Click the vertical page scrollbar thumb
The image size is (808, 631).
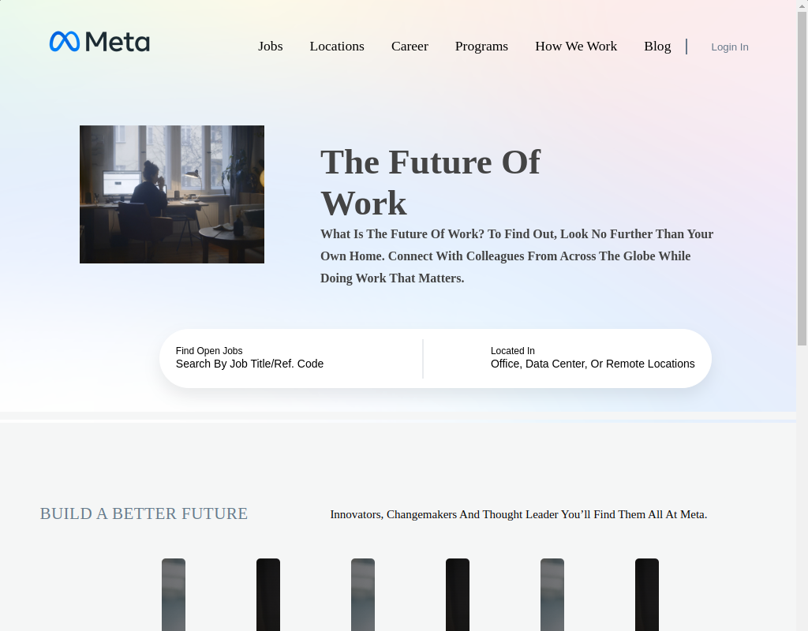802,177
